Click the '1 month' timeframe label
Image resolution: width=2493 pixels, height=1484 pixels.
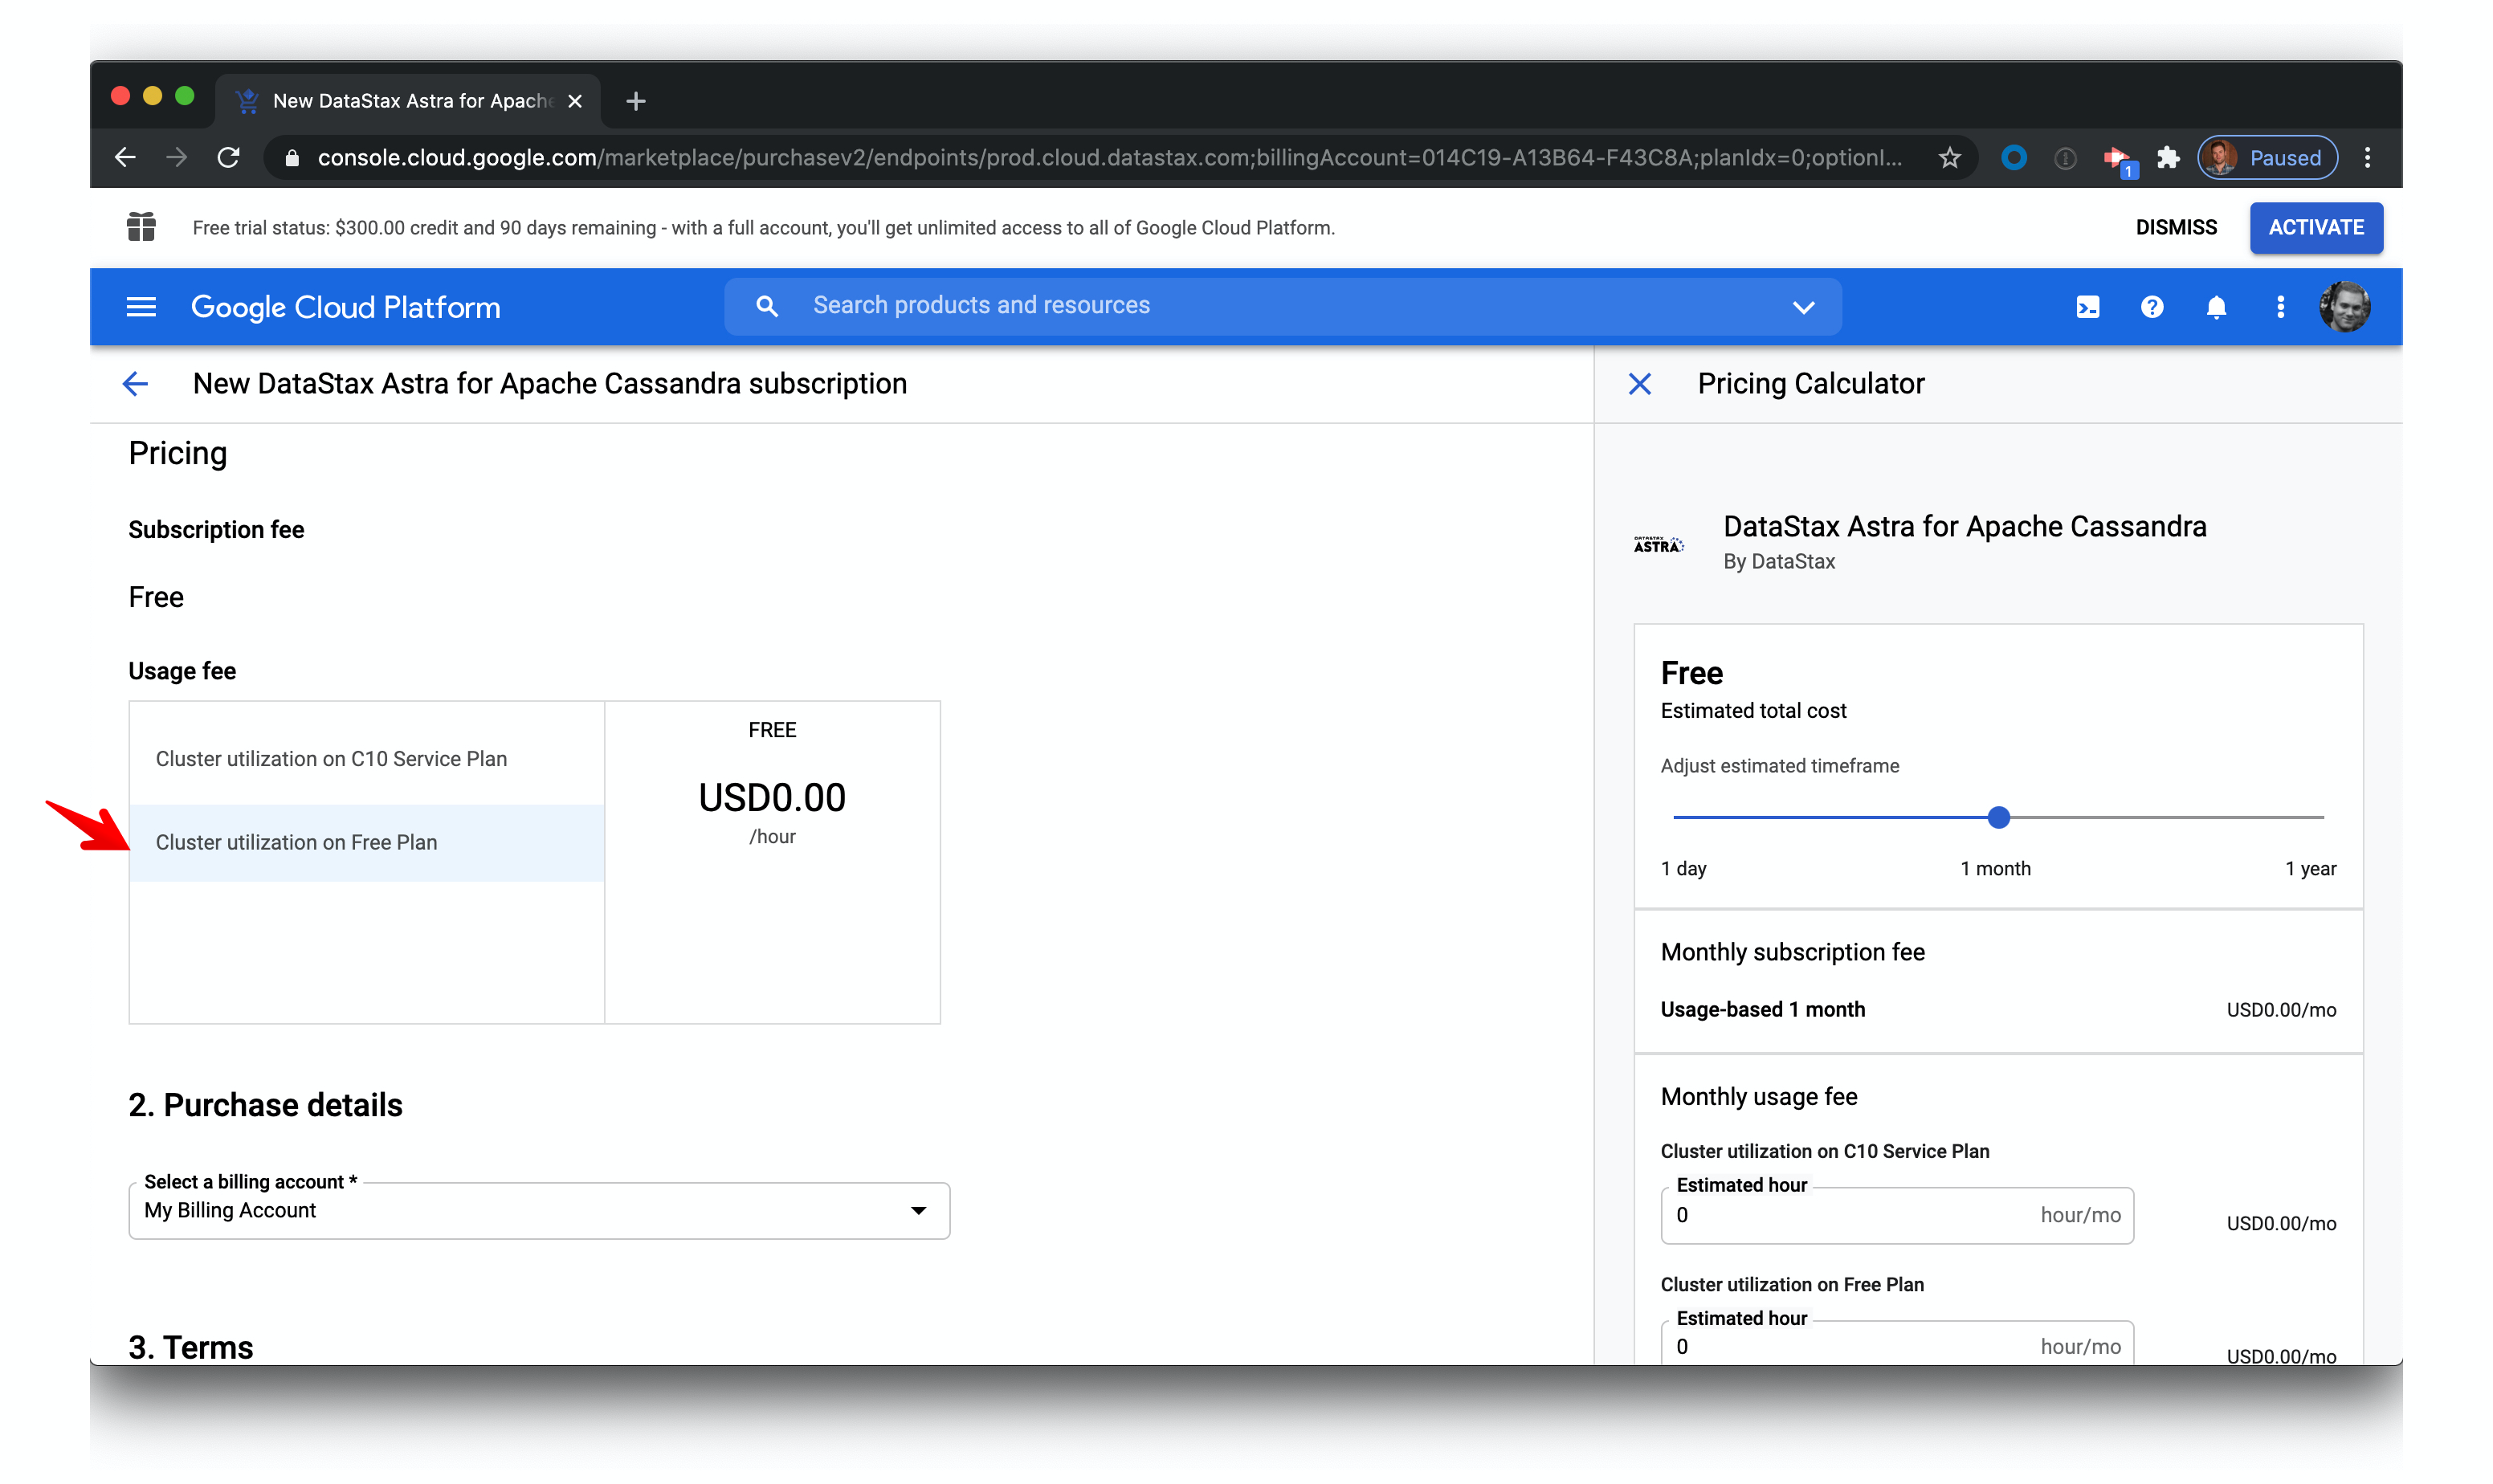click(x=1994, y=869)
